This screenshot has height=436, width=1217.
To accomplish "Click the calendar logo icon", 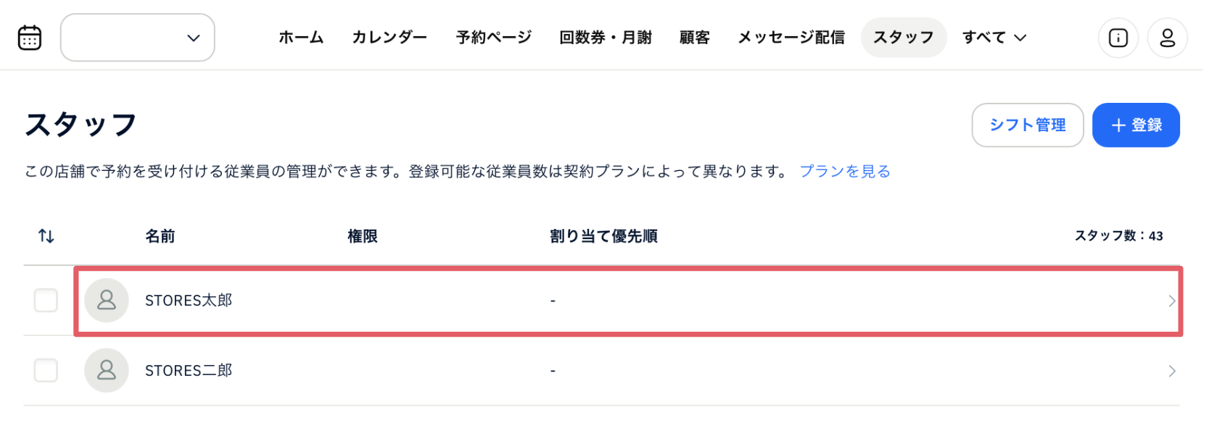I will point(30,38).
